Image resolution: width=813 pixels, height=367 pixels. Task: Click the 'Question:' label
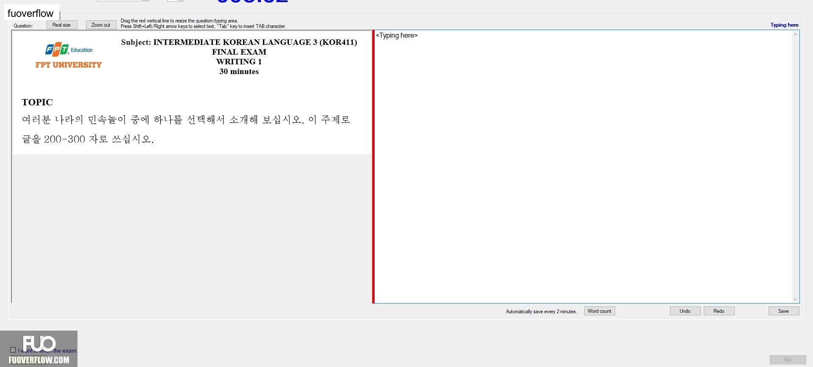click(23, 26)
